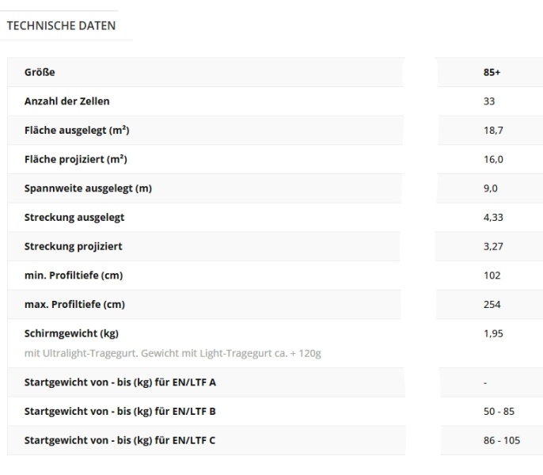The image size is (543, 475).
Task: Open the Technische Daten tab
Action: coord(61,25)
